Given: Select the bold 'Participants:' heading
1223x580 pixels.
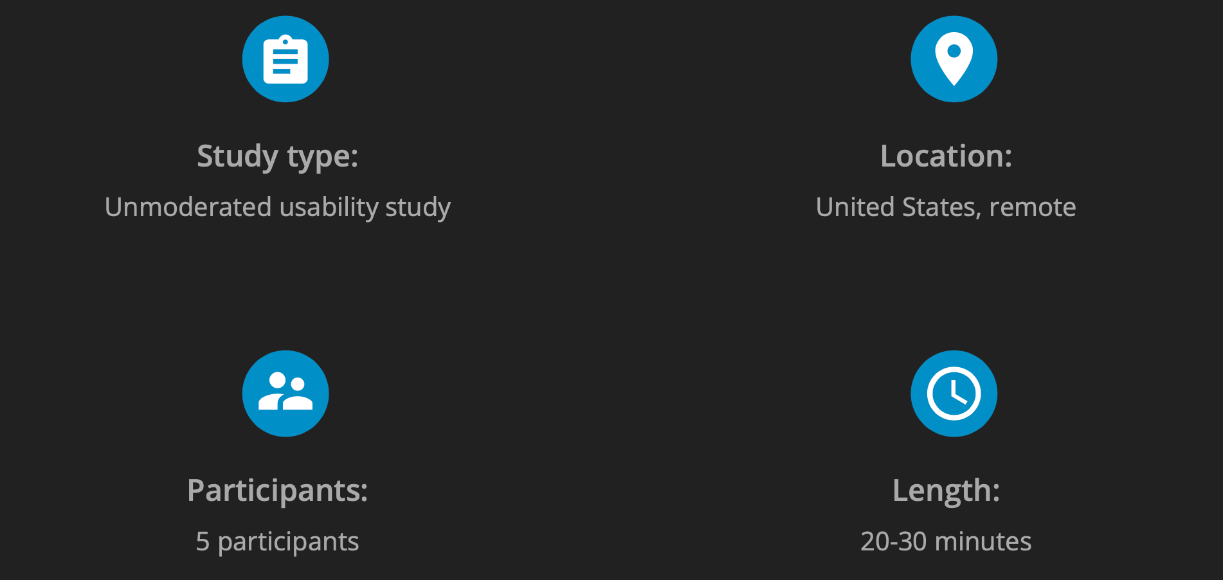Looking at the screenshot, I should pos(277,491).
